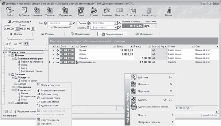
Task: Toggle checkmark on the Подарки row
Action: 53,58
